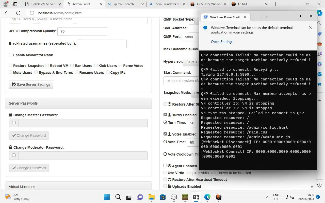325x203 pixels.
Task: Tick the Change Moderator Password checkbox
Action: 14,155
